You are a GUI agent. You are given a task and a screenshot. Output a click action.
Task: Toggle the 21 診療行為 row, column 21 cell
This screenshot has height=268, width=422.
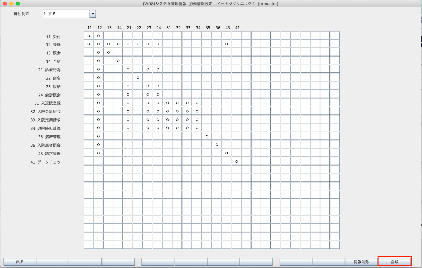(128, 69)
